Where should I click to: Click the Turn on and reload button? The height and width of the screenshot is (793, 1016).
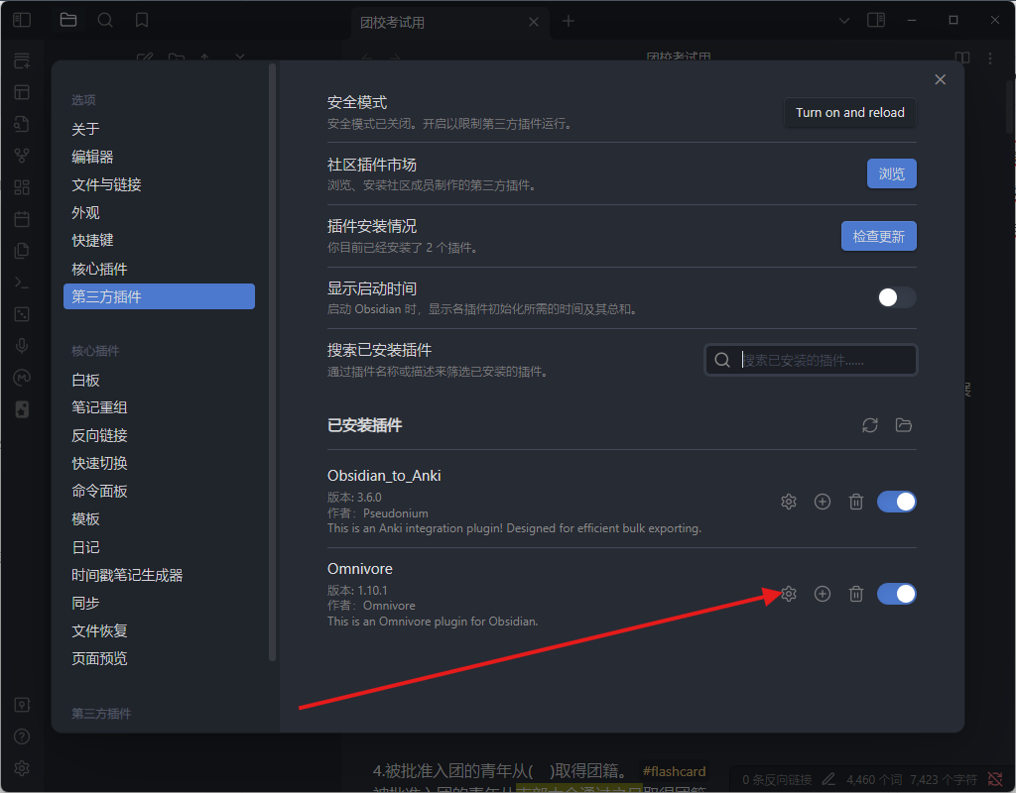(850, 113)
